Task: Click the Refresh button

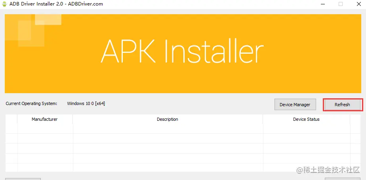Action: pos(342,105)
